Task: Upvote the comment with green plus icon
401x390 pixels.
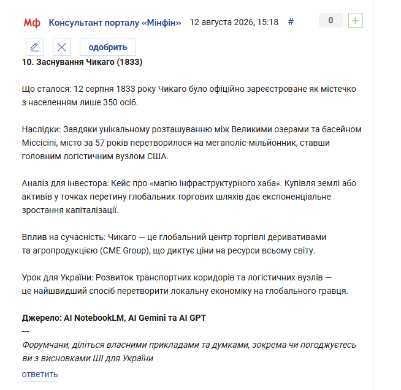Action: tap(356, 20)
